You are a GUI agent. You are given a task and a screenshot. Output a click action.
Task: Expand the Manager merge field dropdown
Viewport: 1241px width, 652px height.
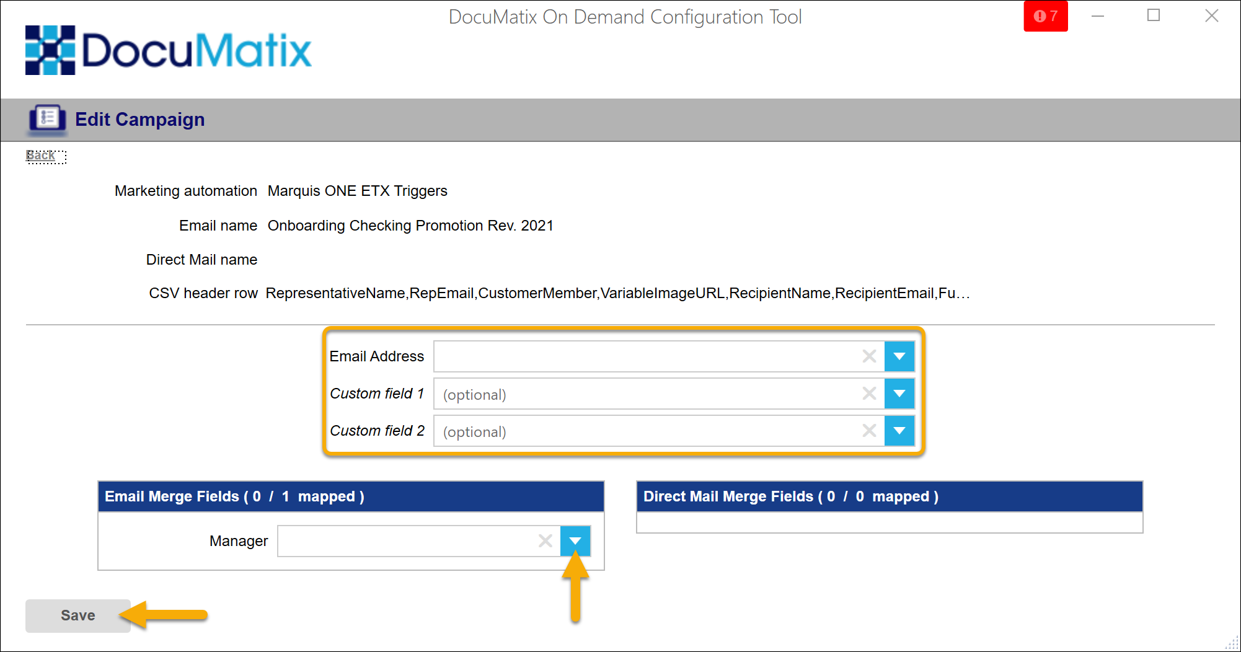575,541
